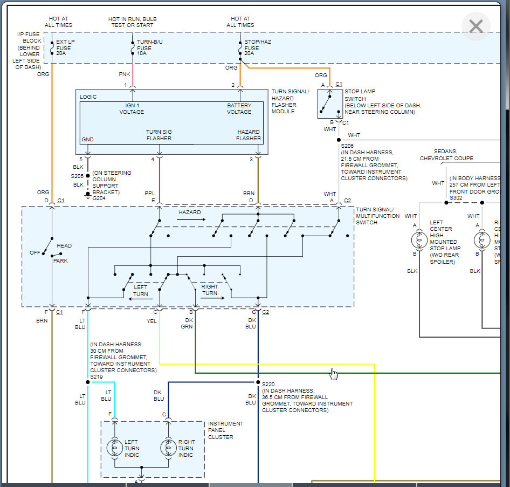
Task: Close the wiring diagram overlay
Action: point(476,26)
